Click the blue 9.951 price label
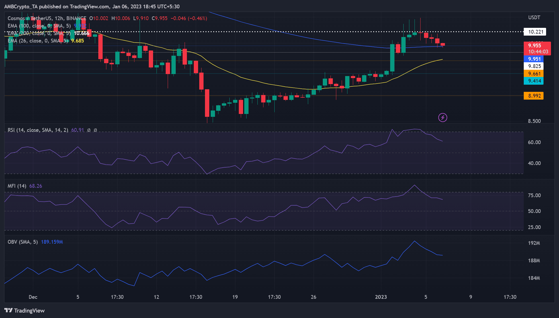 click(534, 59)
